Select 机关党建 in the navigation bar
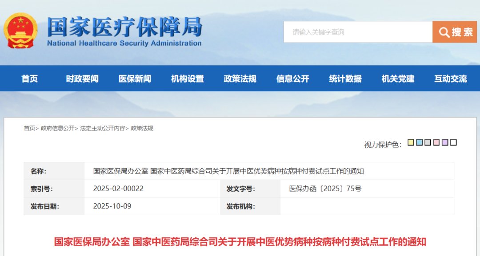 [x=398, y=79]
